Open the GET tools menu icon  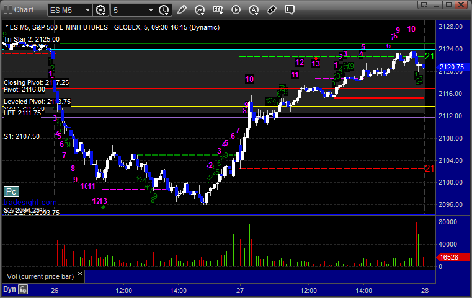point(218,10)
